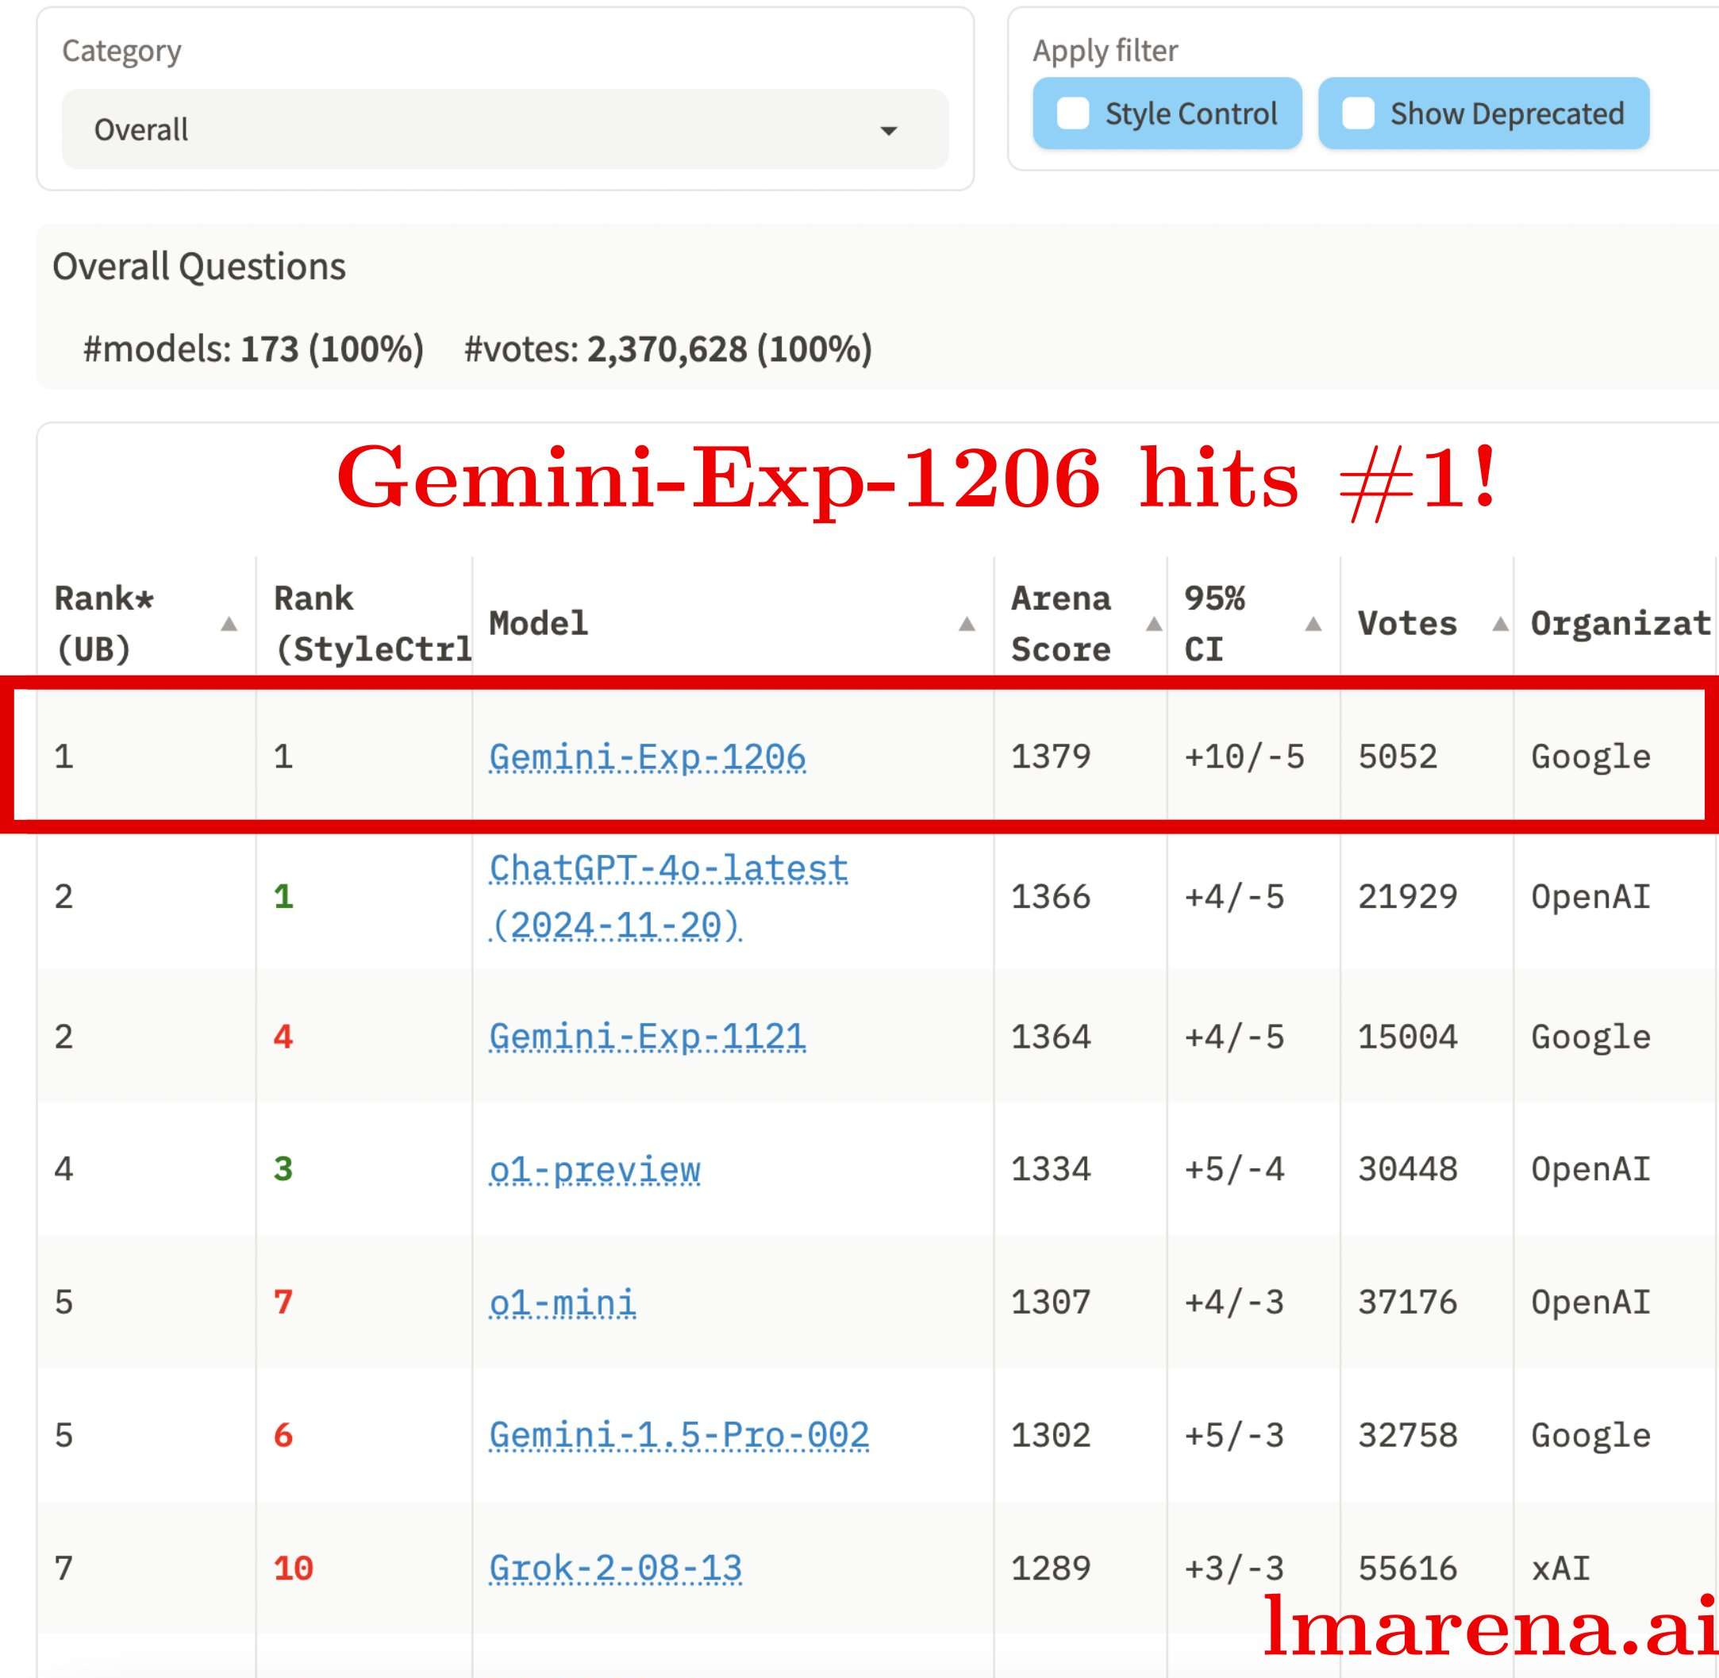
Task: Click the 95% CI sort arrow
Action: click(1313, 624)
